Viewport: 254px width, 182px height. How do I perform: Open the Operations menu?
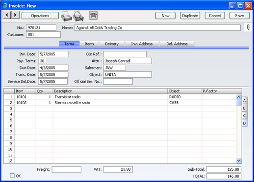tap(40, 16)
